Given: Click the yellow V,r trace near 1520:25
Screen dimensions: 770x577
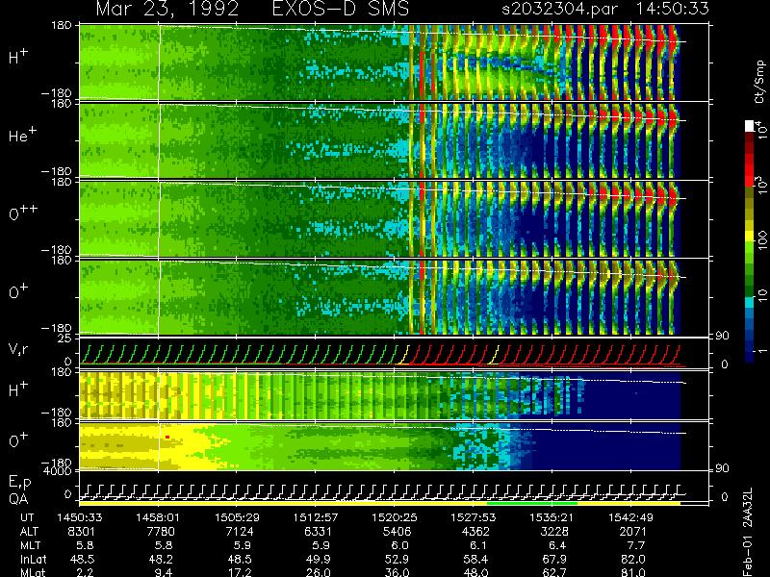Looking at the screenshot, I should tap(403, 355).
